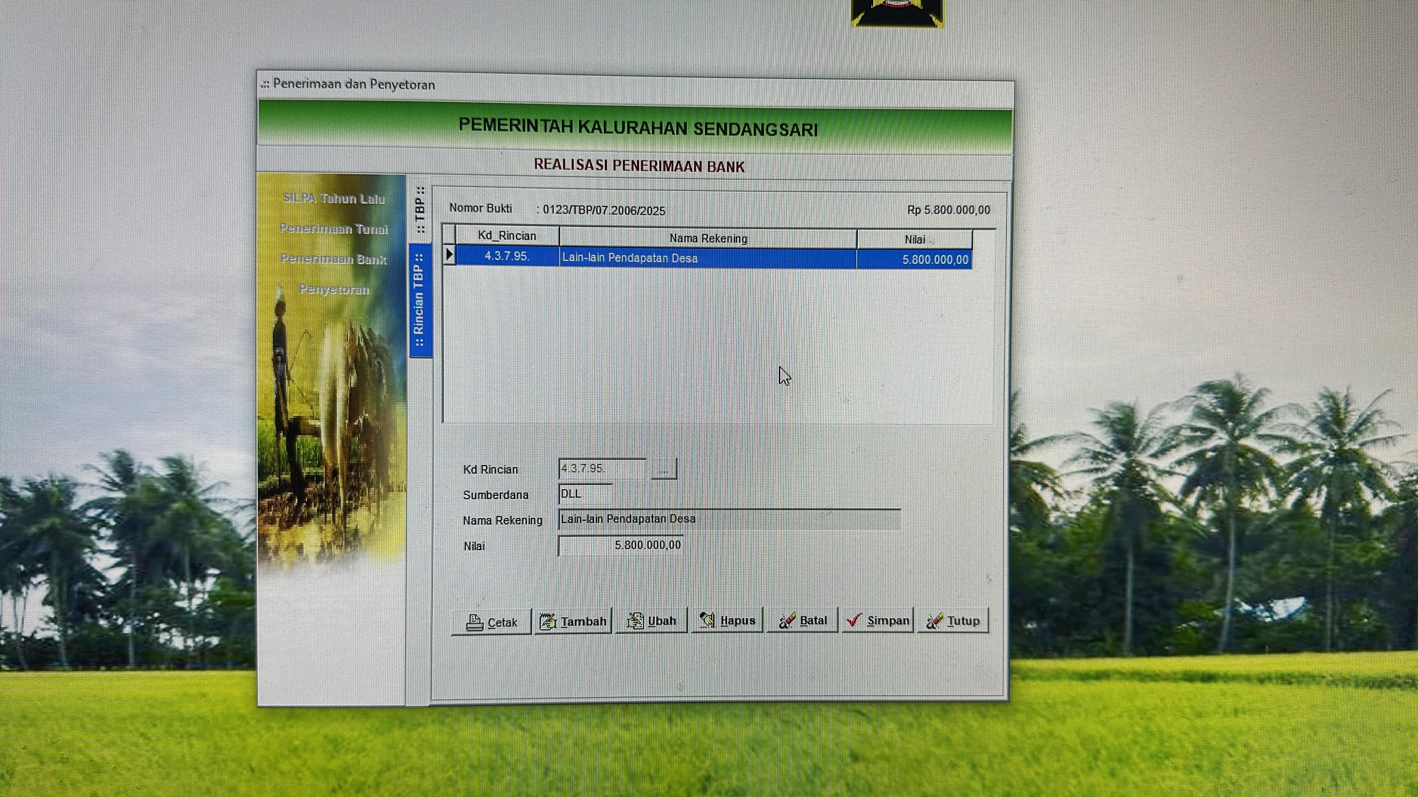Select cell Lain-lain Pendapatan Desa in table
The width and height of the screenshot is (1418, 797).
(708, 258)
